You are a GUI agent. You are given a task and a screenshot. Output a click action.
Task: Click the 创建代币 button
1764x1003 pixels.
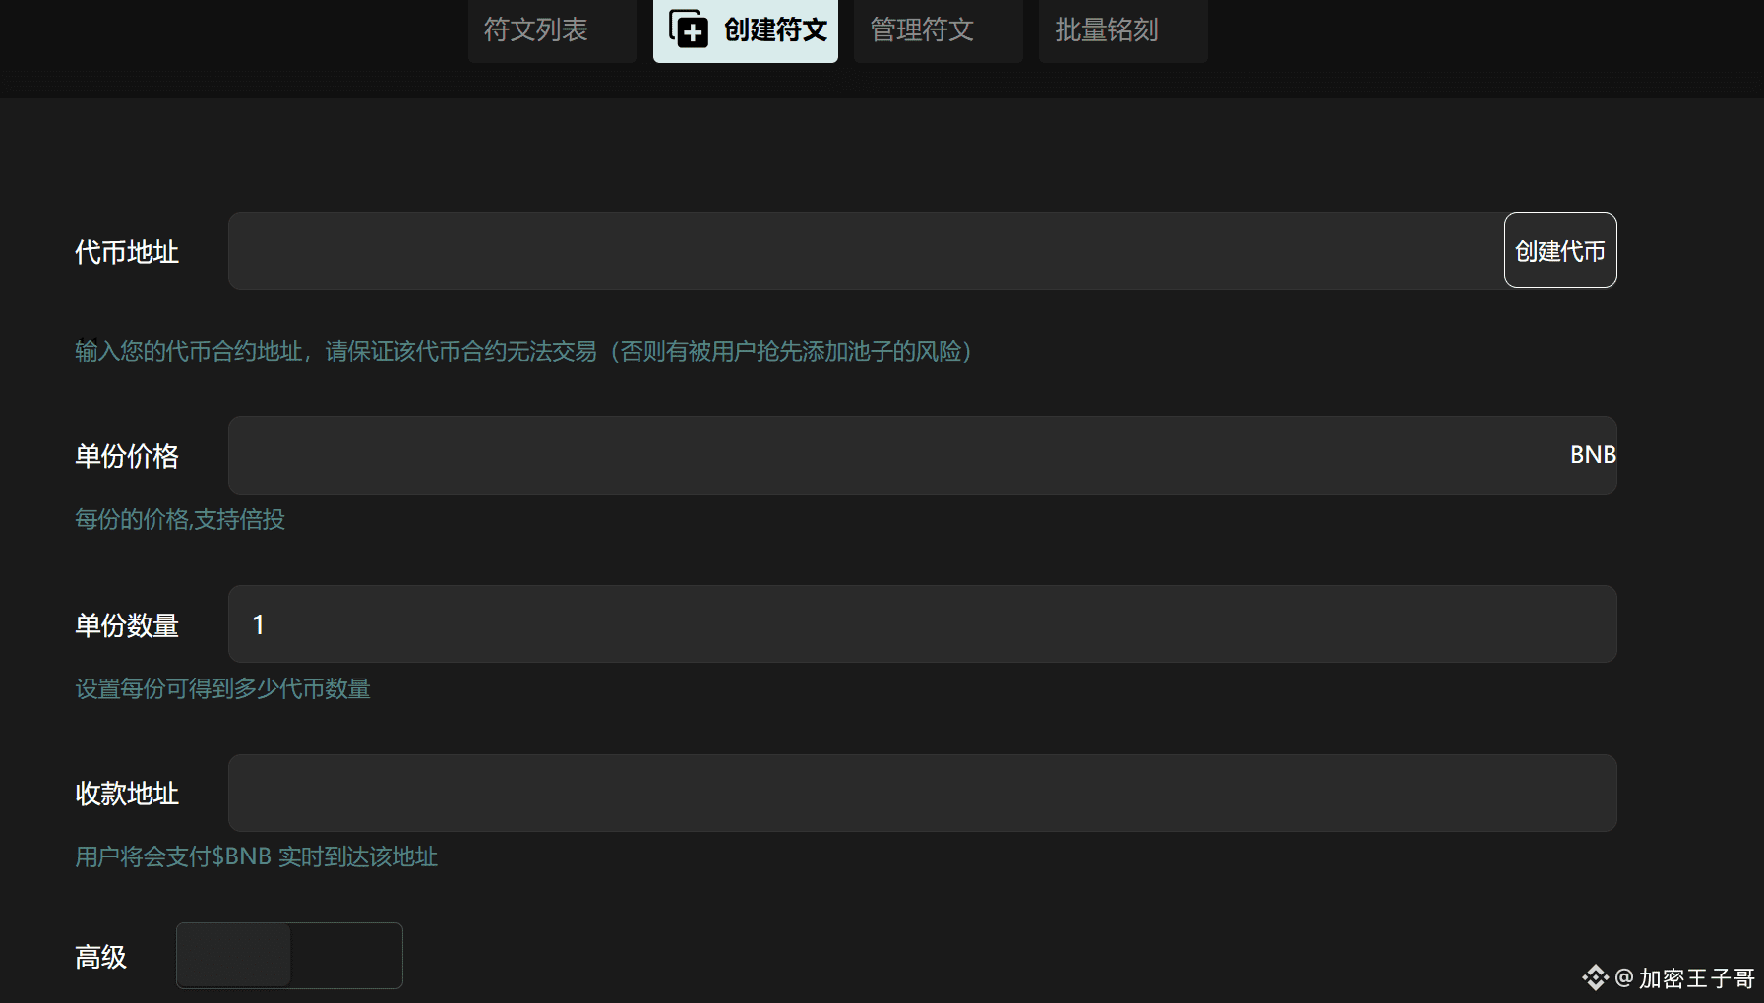(1559, 251)
